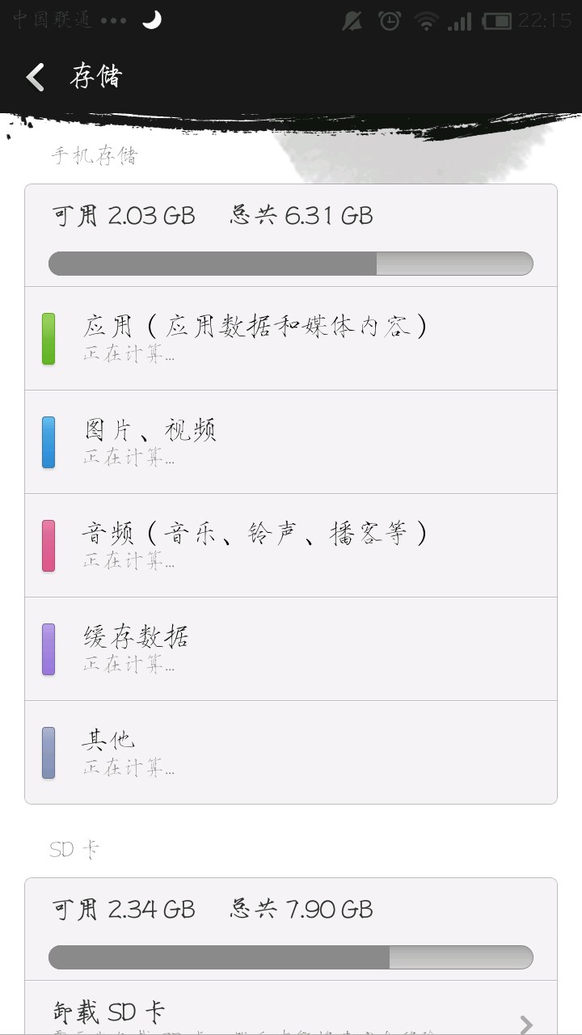This screenshot has width=582, height=1035.
Task: Open 音频 (音乐、铃声、播客等) entry
Action: (291, 545)
